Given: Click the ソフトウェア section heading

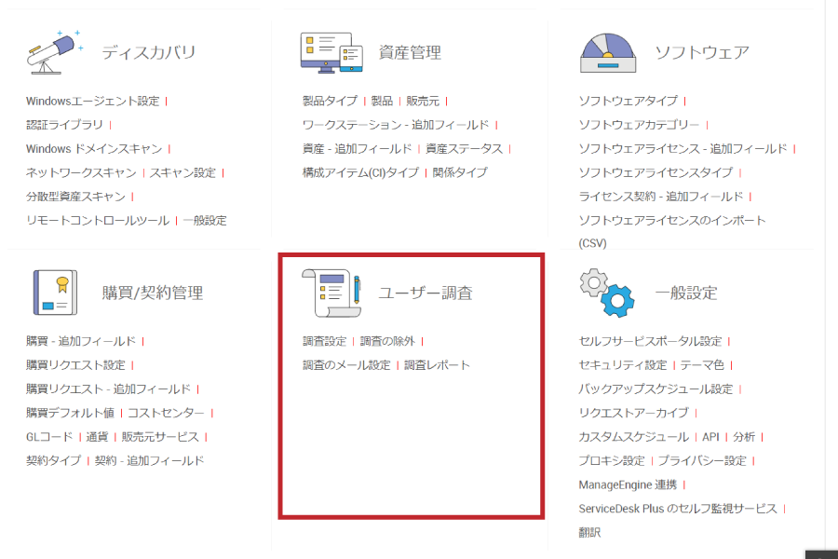Looking at the screenshot, I should point(702,52).
